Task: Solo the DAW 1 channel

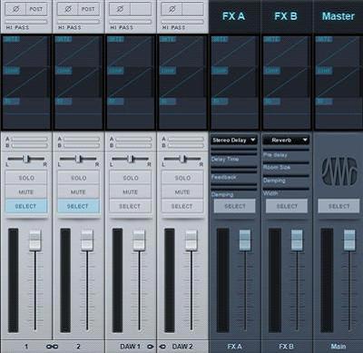Action: [x=130, y=178]
